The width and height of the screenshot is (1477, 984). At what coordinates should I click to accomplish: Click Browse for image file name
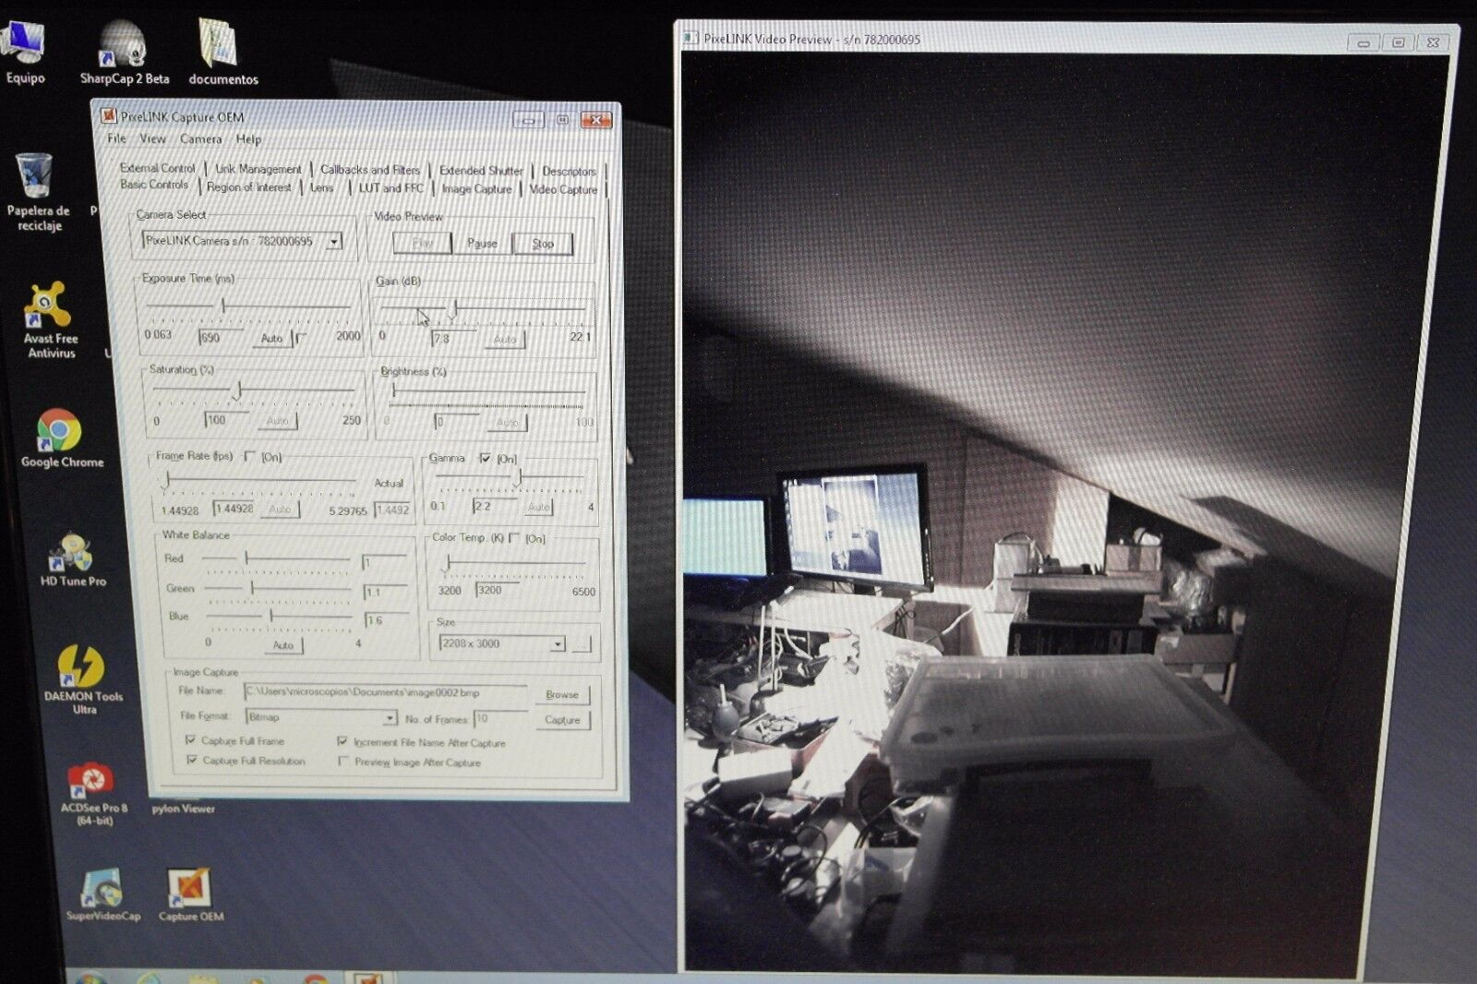pos(561,694)
